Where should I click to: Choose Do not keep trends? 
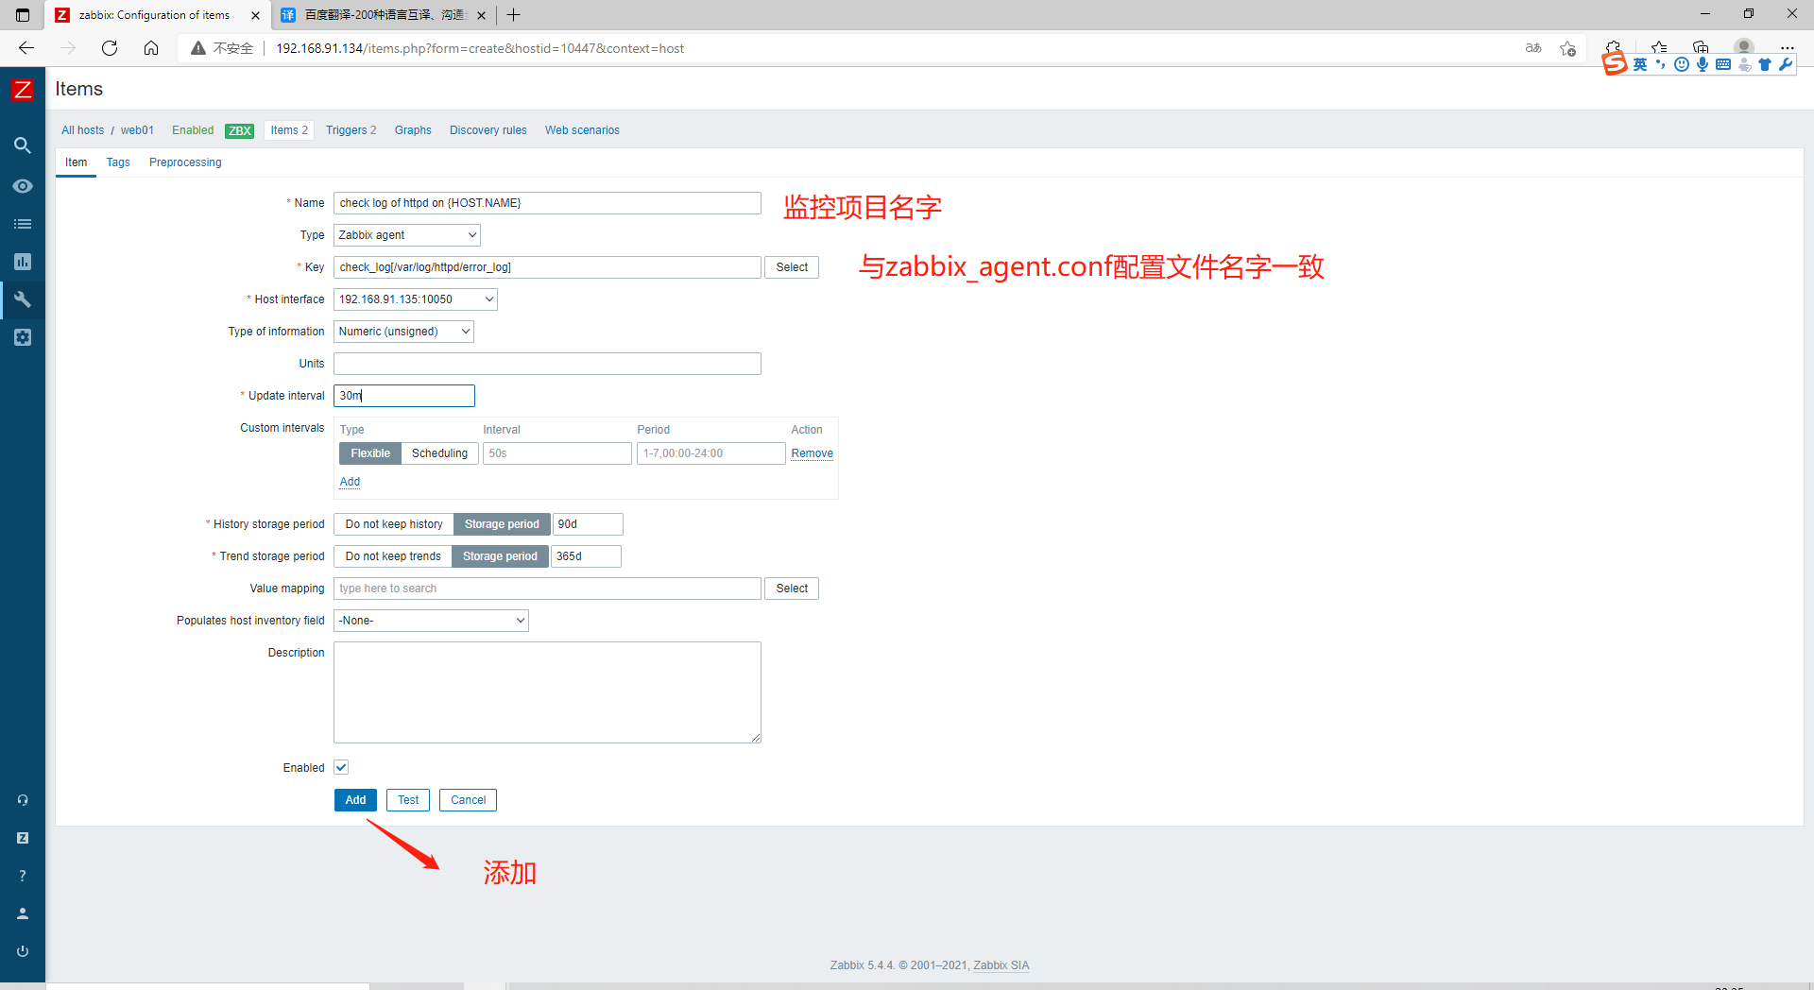pos(393,556)
